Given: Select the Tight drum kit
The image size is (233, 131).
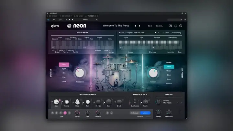Looking at the screenshot, I should pyautogui.click(x=64, y=69).
